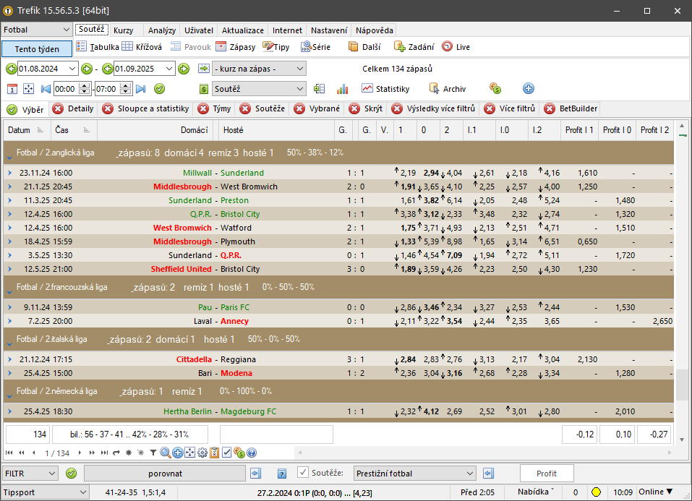Open the end date 01.09.2025 dropdown
The height and width of the screenshot is (501, 692).
[x=169, y=69]
